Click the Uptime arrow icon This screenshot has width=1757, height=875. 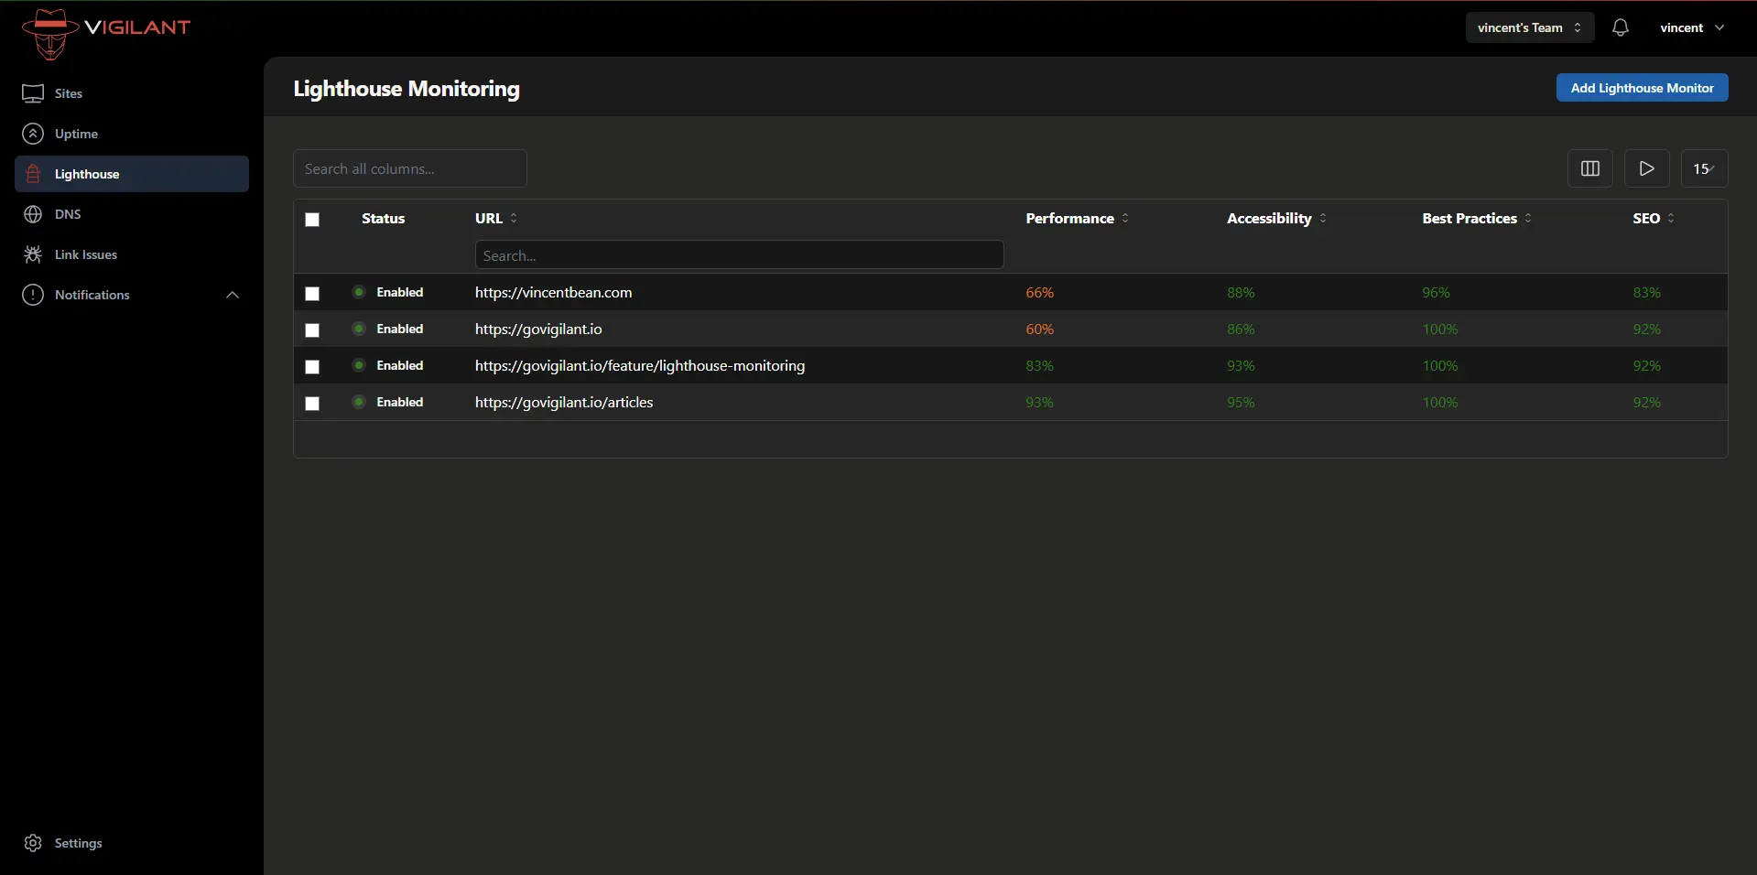coord(33,134)
